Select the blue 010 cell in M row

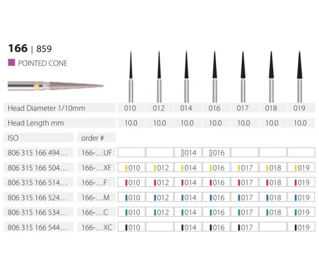pyautogui.click(x=131, y=197)
